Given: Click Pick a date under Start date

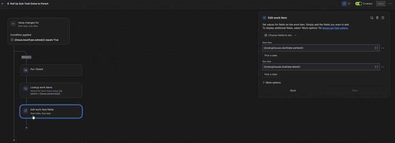Looking at the screenshot, I should pos(271,55).
